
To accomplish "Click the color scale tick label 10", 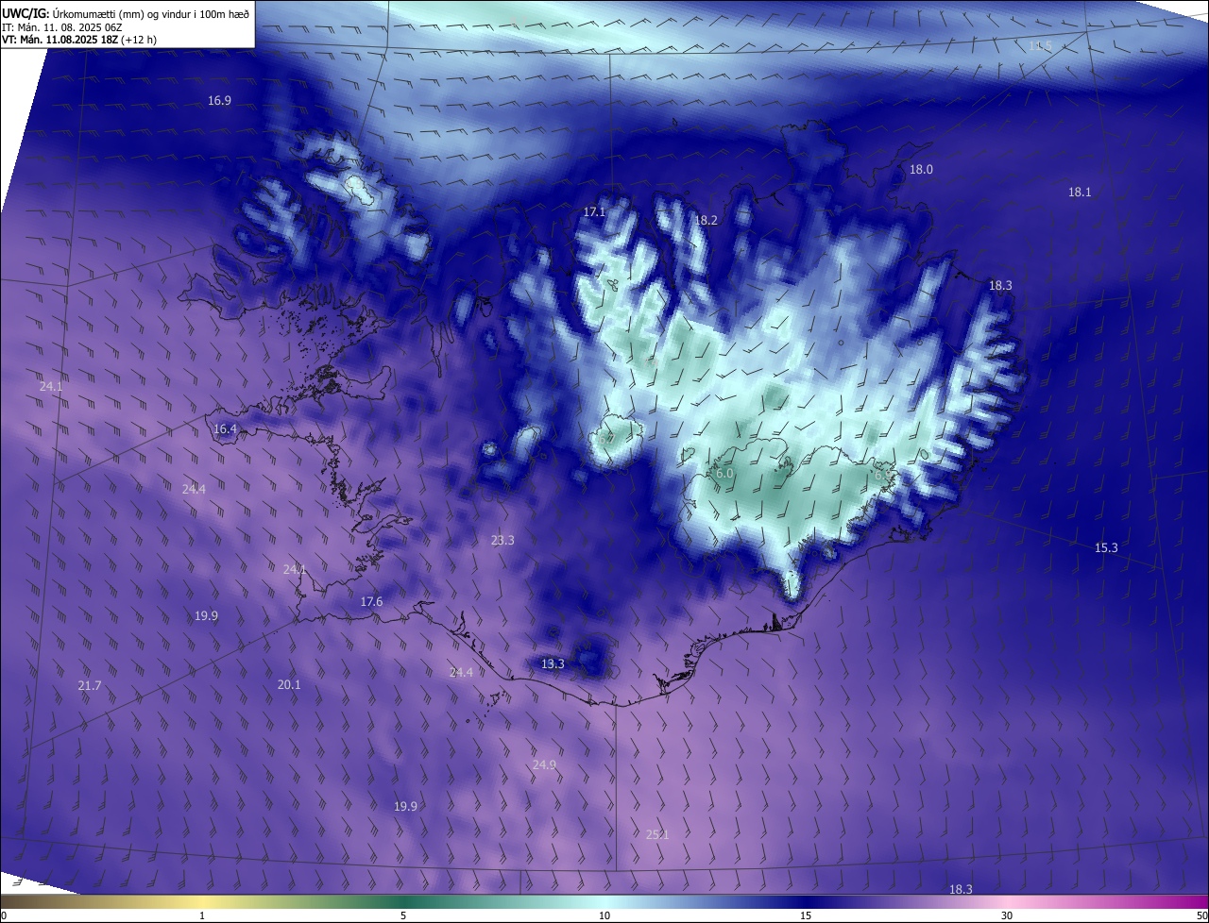I will [x=604, y=915].
